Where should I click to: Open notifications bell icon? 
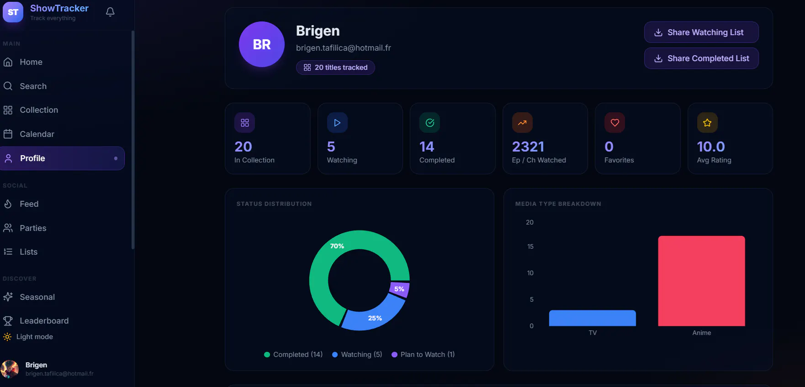(x=110, y=12)
